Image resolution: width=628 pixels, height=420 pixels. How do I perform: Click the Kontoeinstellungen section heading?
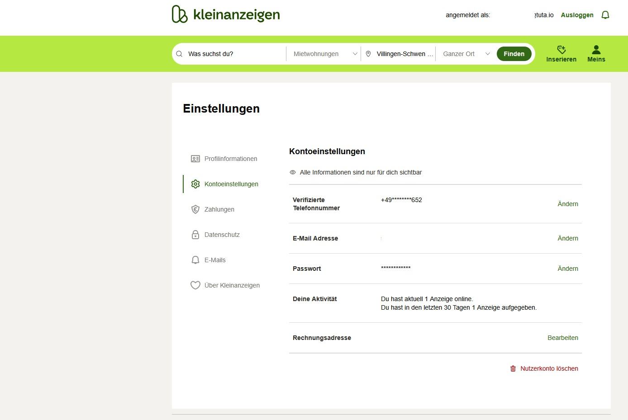click(327, 151)
